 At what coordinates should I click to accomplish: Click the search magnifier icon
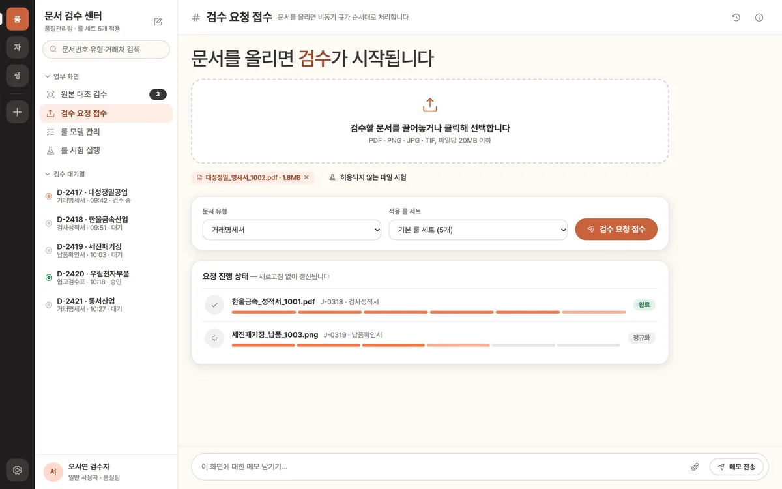click(x=53, y=50)
